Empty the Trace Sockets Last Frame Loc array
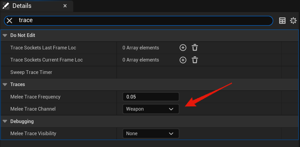This screenshot has width=300, height=147. (x=195, y=48)
